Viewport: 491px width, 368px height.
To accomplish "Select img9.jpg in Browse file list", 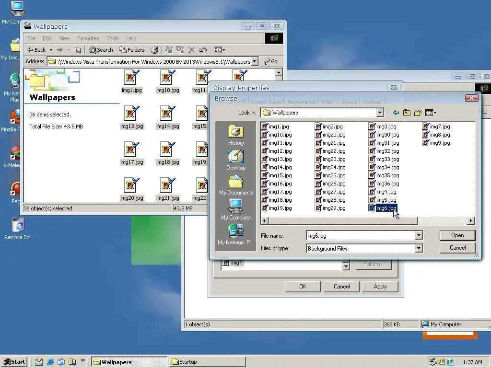I will (436, 143).
